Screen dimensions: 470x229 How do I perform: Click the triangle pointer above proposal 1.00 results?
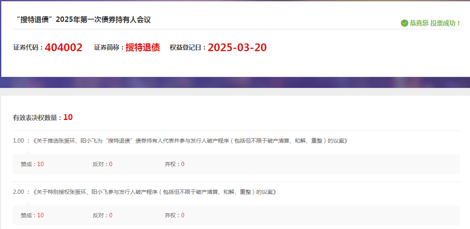(x=27, y=152)
